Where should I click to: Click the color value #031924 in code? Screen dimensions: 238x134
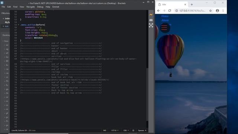coord(38,38)
